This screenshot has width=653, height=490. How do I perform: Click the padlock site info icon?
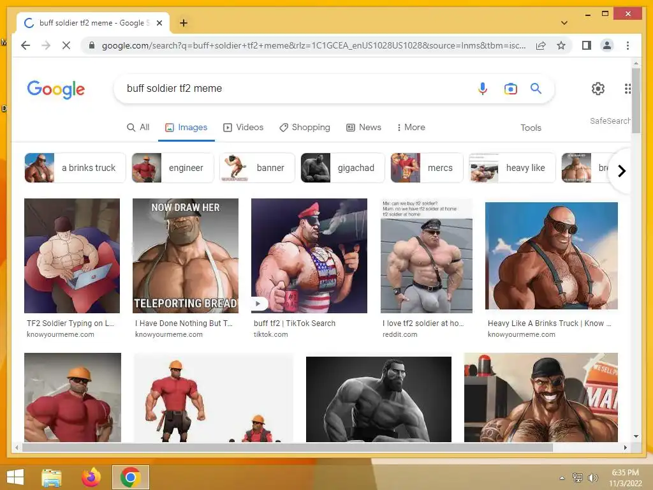pyautogui.click(x=92, y=45)
